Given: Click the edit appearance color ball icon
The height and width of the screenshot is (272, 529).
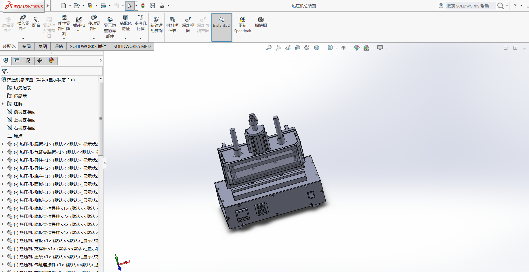Looking at the screenshot, I should tap(357, 48).
